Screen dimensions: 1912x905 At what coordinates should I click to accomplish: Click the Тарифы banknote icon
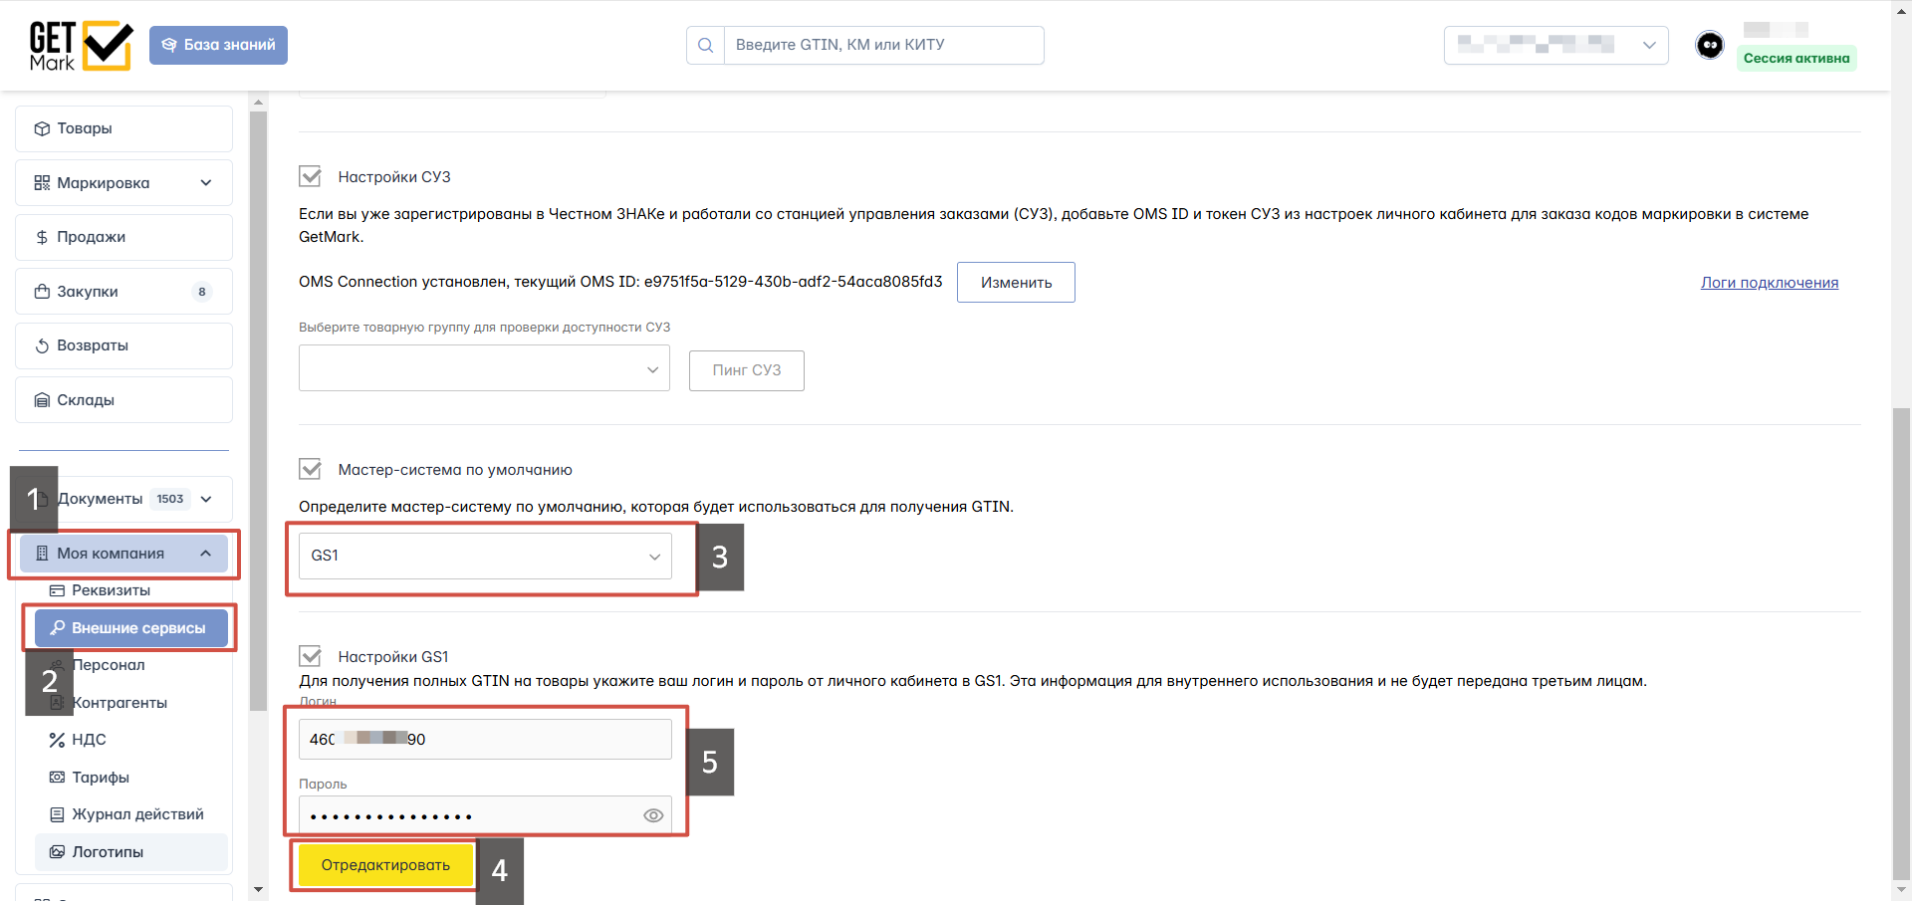pyautogui.click(x=57, y=777)
